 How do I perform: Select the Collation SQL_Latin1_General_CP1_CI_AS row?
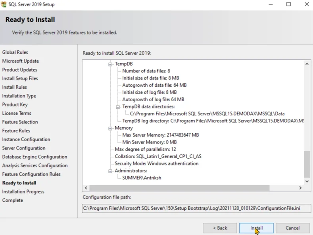[158, 157]
